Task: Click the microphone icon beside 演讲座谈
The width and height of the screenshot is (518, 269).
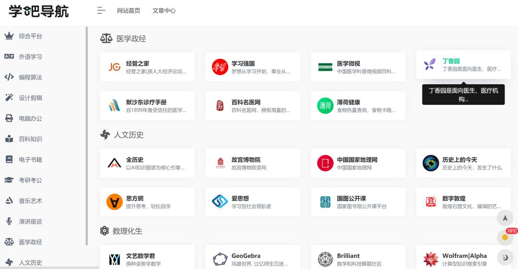Action: pyautogui.click(x=9, y=221)
